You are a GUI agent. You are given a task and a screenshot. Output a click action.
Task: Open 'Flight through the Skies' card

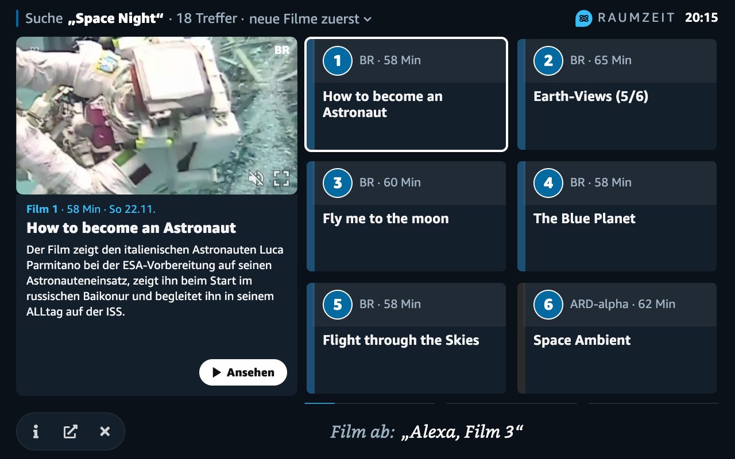pyautogui.click(x=406, y=338)
